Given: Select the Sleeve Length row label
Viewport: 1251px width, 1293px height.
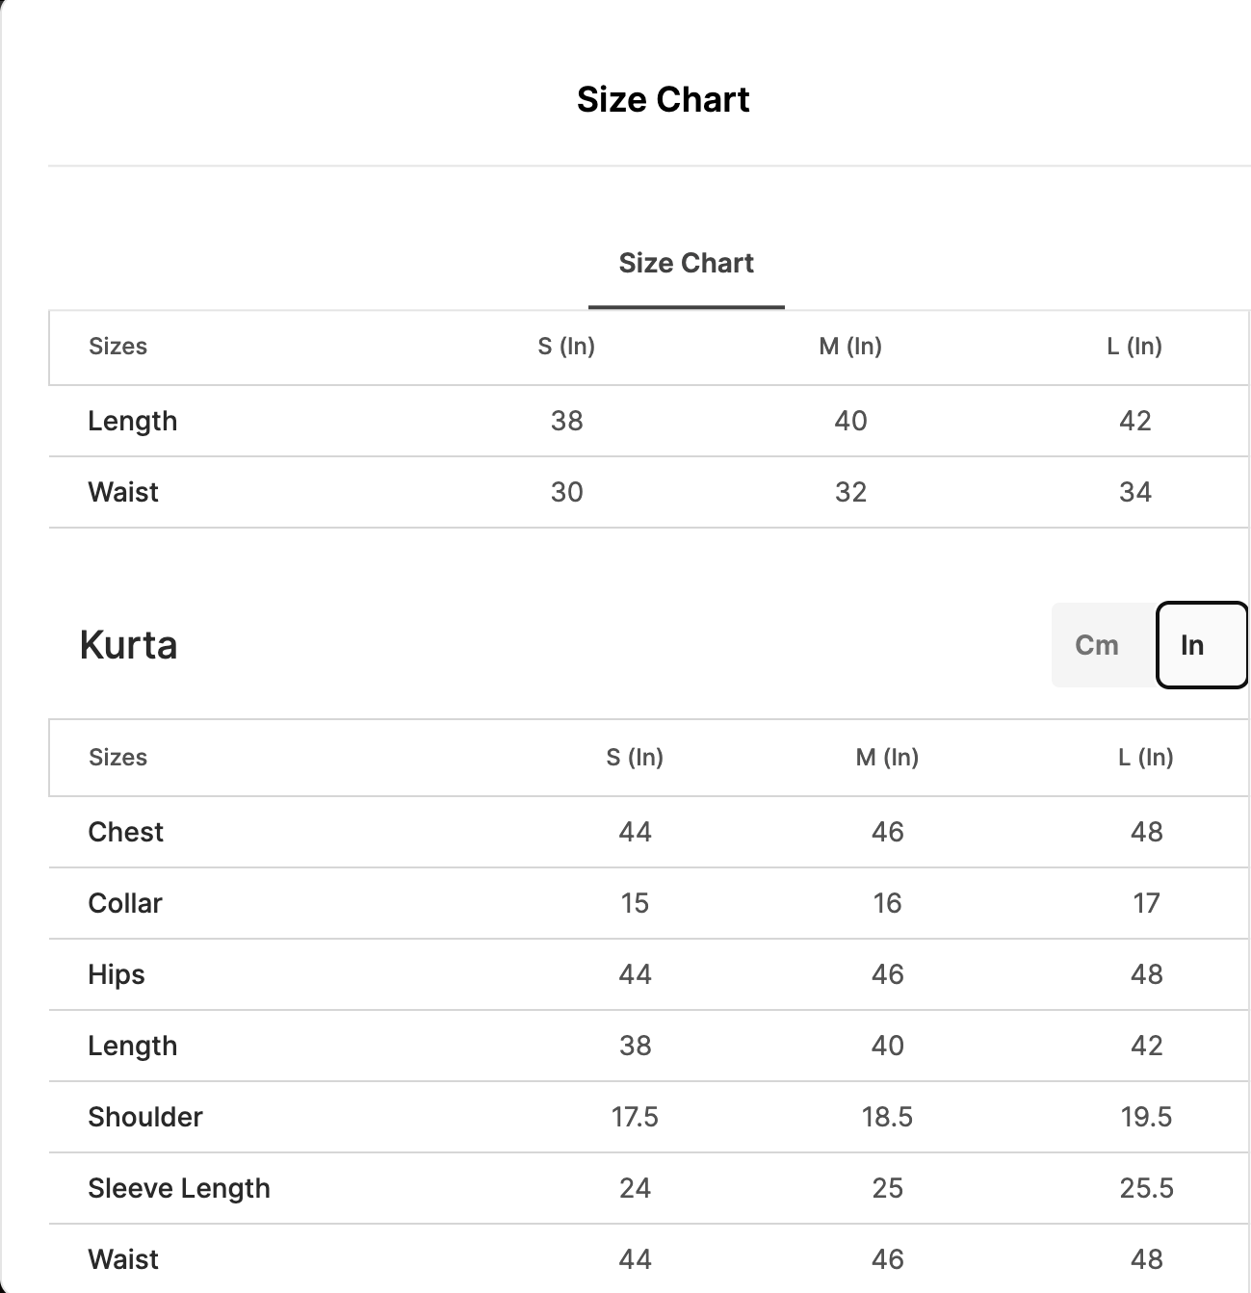Looking at the screenshot, I should [179, 1188].
